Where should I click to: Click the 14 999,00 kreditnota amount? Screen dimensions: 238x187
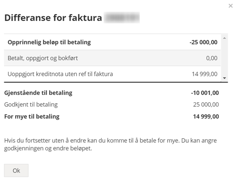click(205, 74)
